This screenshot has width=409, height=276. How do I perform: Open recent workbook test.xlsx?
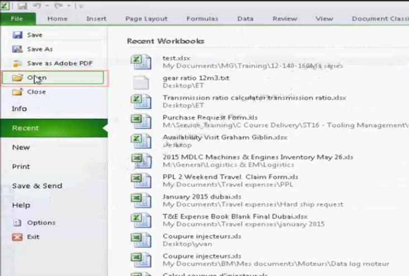tap(176, 58)
